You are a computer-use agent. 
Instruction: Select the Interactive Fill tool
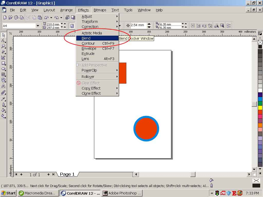point(3,116)
